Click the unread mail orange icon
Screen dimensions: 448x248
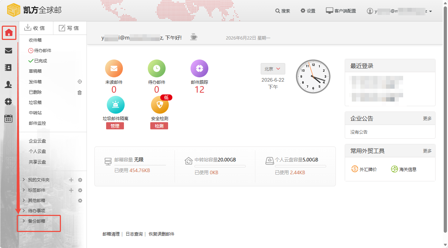[114, 68]
